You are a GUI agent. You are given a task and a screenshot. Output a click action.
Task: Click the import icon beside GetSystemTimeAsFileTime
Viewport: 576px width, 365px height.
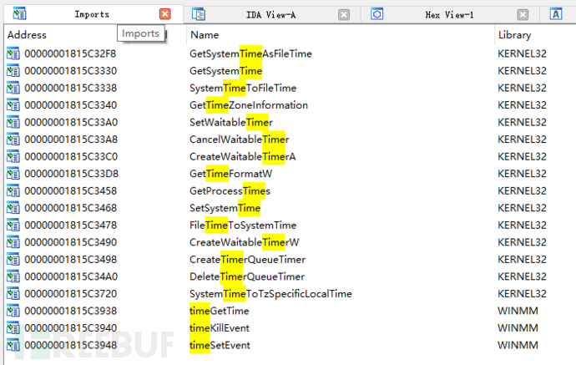13,53
